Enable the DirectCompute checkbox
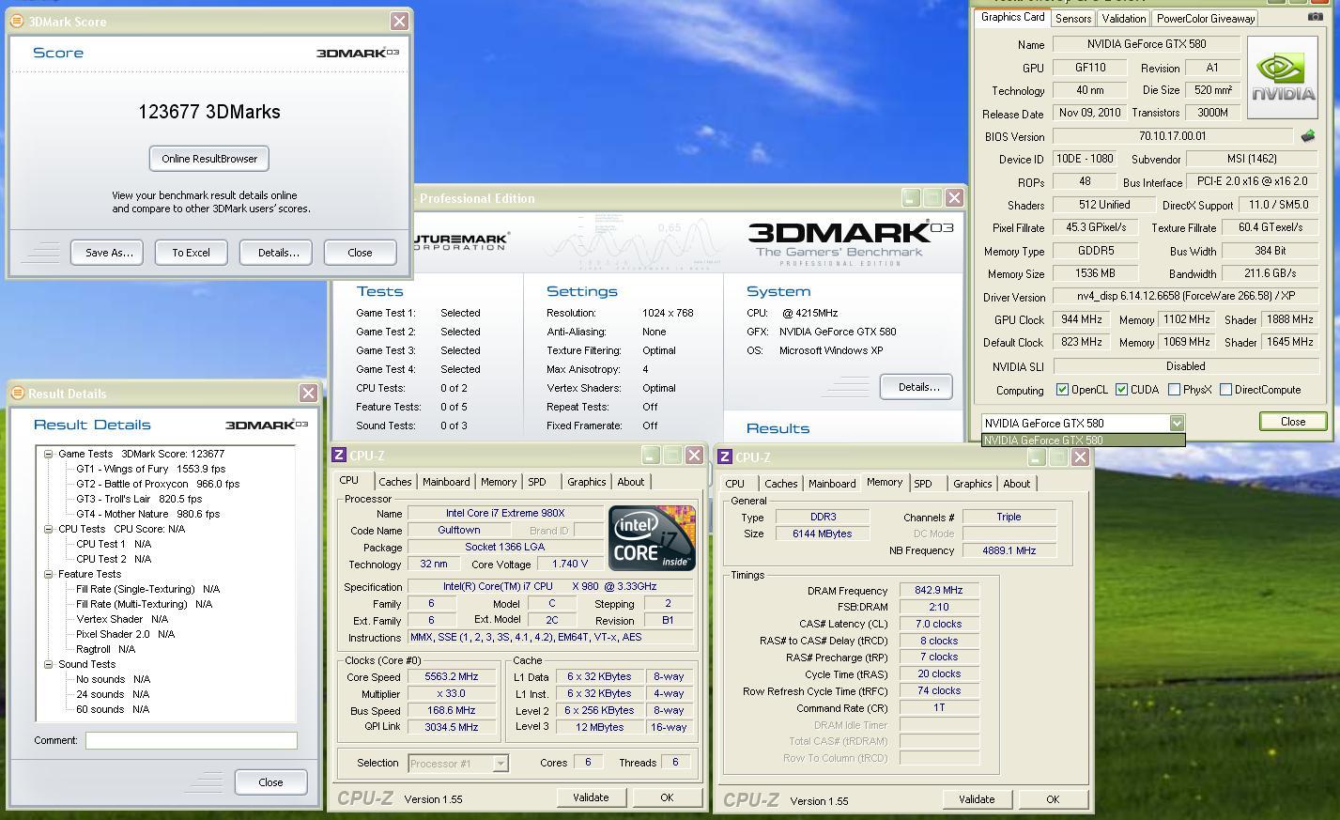1340x820 pixels. (x=1225, y=389)
